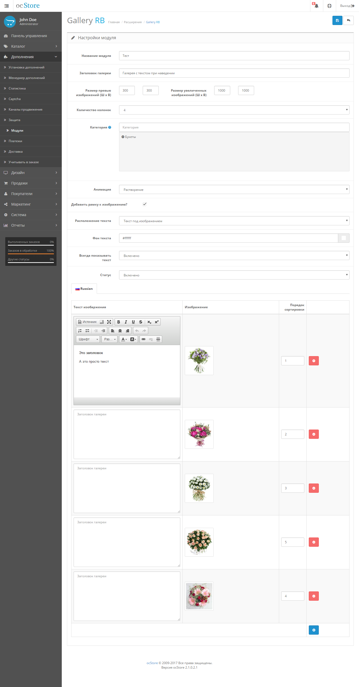
Task: Toggle the sidebar hamburger menu
Action: tap(6, 6)
